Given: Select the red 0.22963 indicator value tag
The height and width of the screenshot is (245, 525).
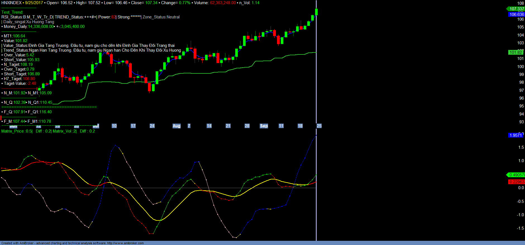Looking at the screenshot, I should tap(516, 182).
